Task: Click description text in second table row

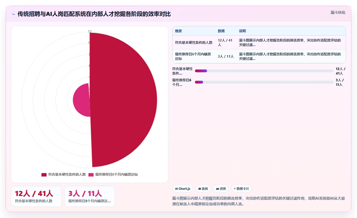Action: tap(290, 56)
